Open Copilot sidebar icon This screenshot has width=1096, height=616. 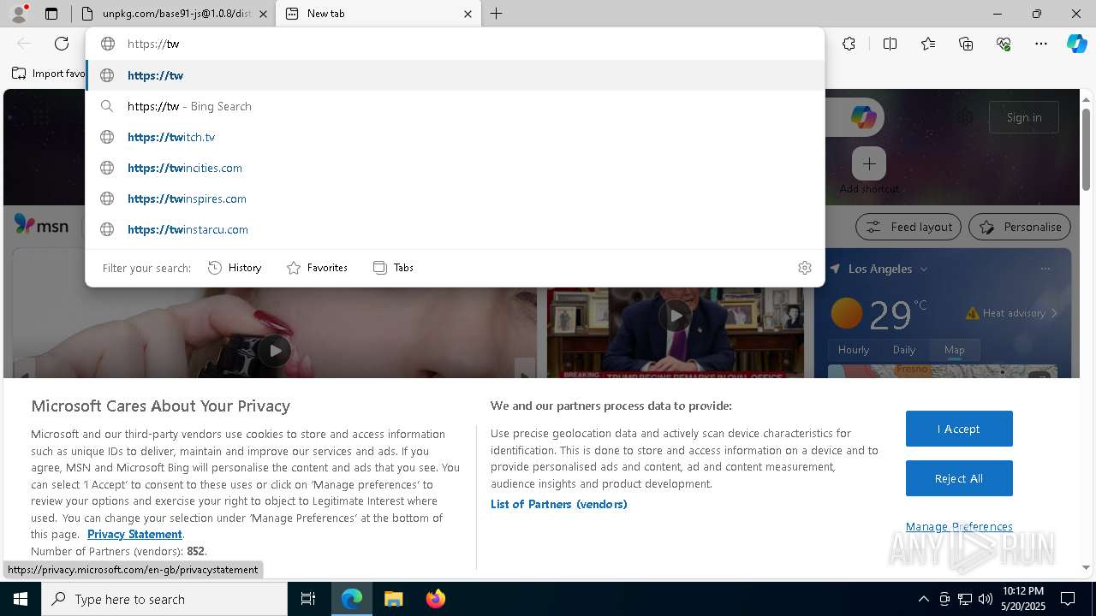[x=1076, y=44]
